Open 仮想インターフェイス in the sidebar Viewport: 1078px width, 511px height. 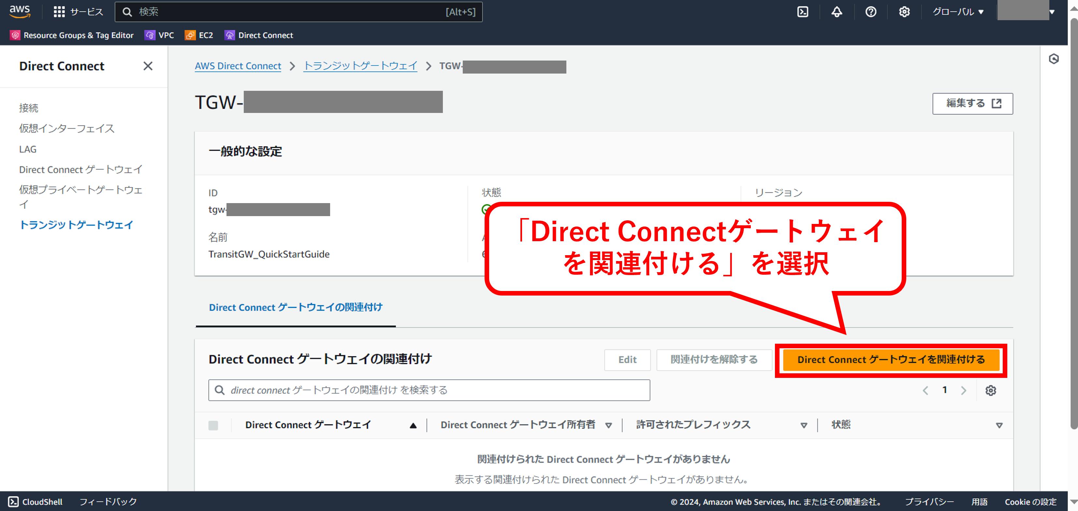click(66, 128)
